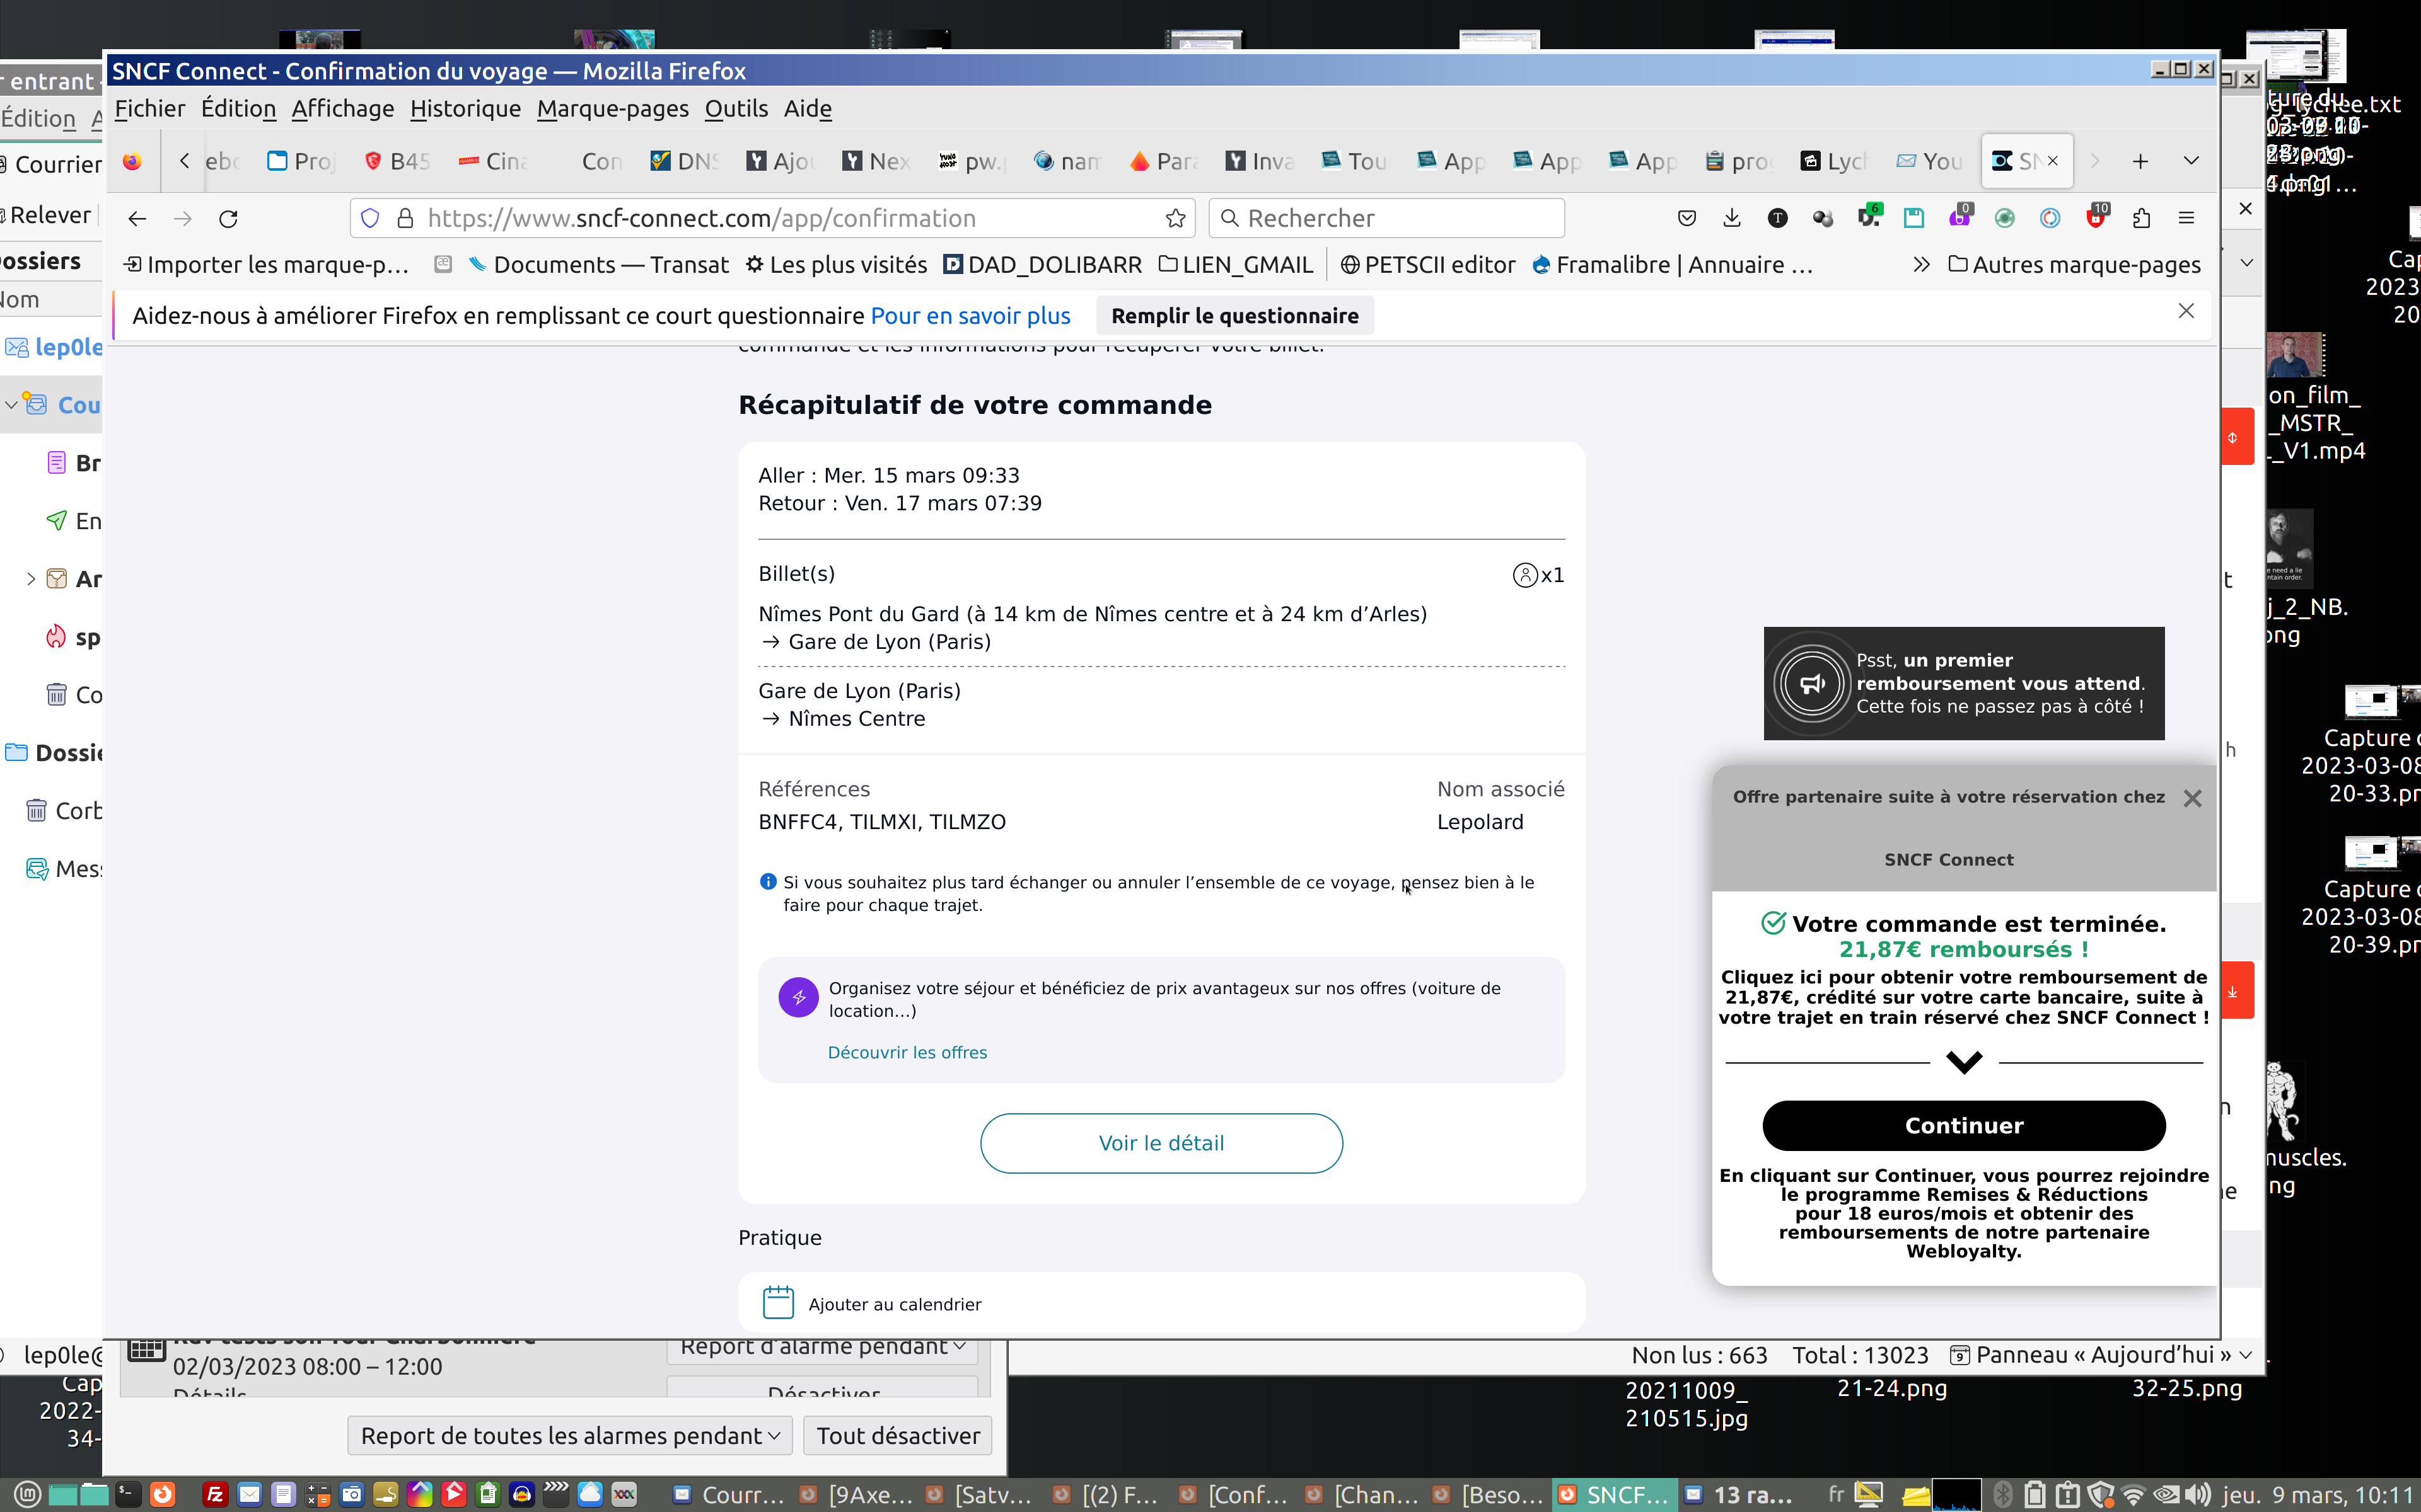Expand the list all tabs dropdown
The image size is (2421, 1512).
tap(2191, 161)
